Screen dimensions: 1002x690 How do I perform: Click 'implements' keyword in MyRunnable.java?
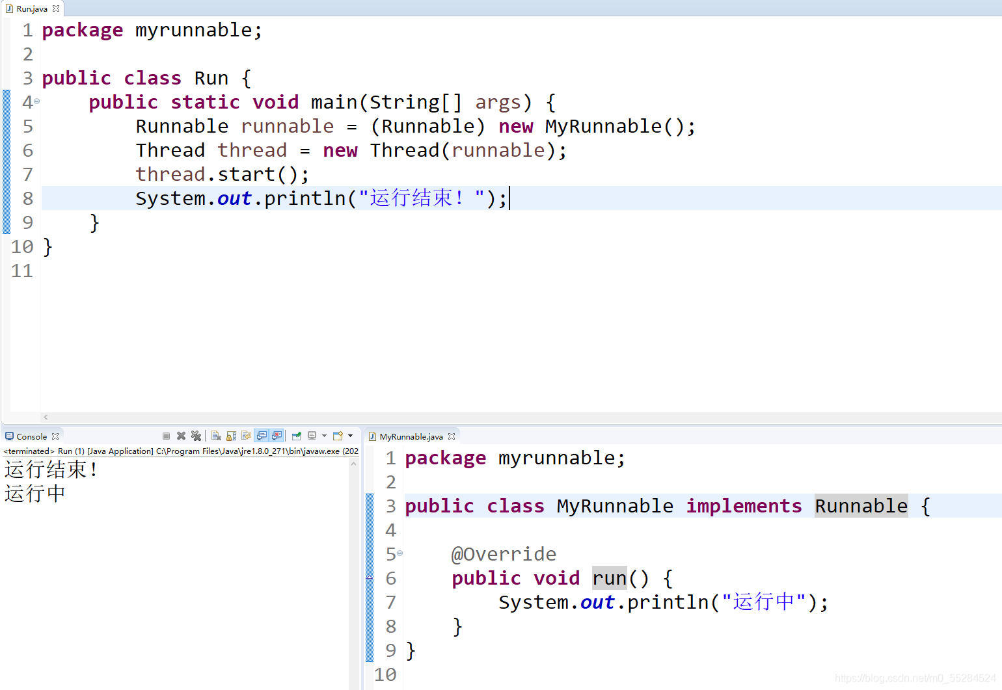tap(744, 506)
